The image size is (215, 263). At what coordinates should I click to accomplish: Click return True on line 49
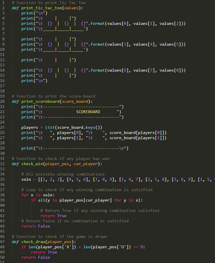pyautogui.click(x=44, y=252)
